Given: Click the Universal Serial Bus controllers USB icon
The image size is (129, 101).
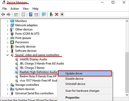Looking at the screenshot, I should [12, 93].
